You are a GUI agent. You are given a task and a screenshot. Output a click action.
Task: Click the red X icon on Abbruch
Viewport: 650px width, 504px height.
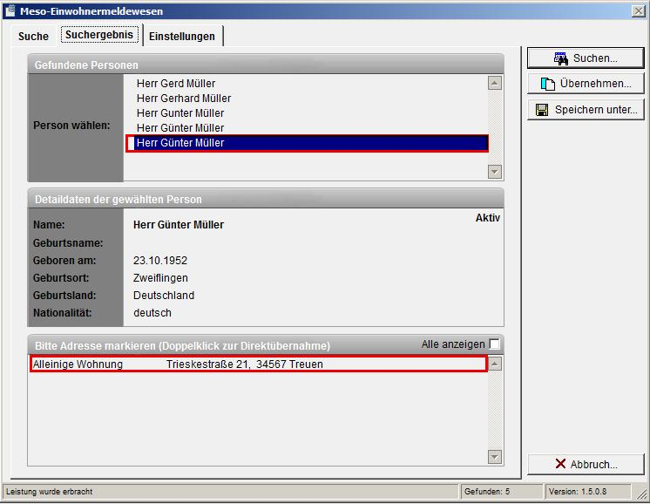click(560, 464)
